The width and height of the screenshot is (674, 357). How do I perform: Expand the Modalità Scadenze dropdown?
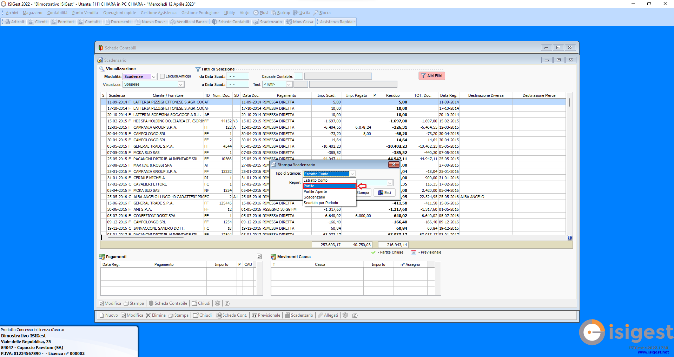coord(153,76)
